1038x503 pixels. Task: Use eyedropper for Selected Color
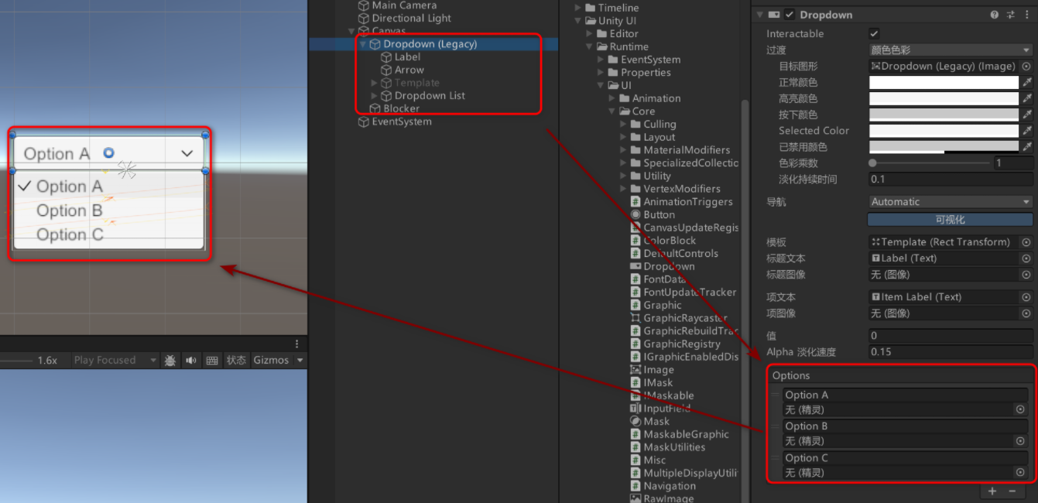point(1027,131)
